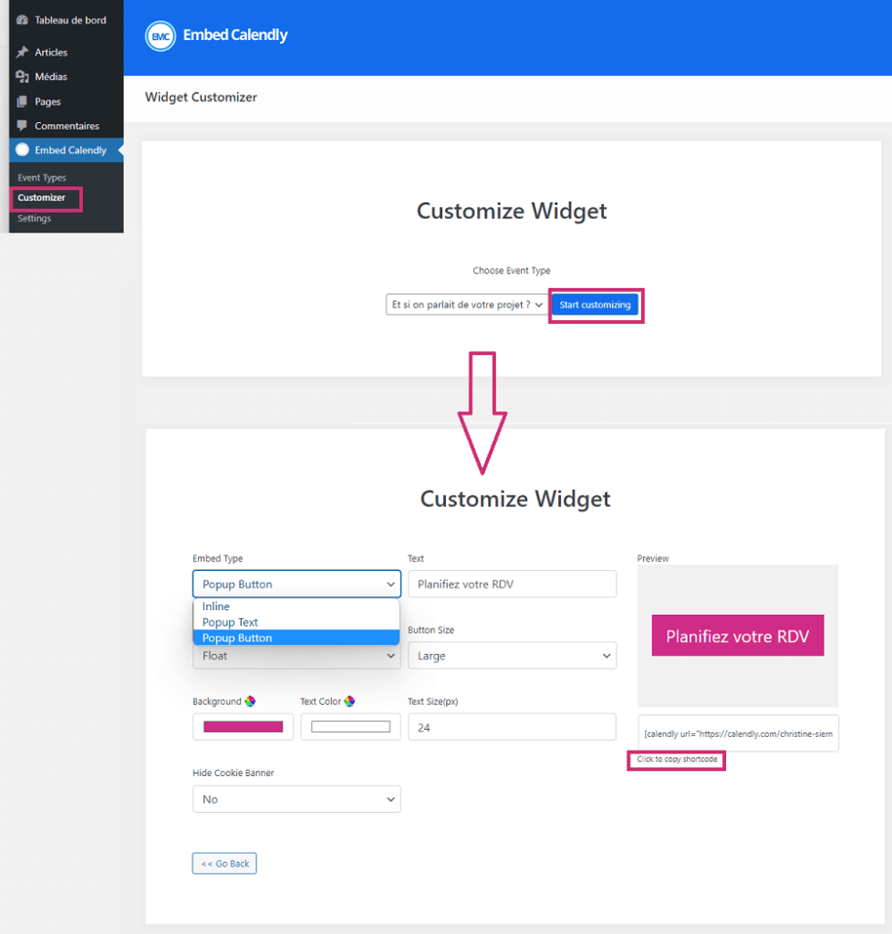Open Settings submenu item
Image resolution: width=892 pixels, height=934 pixels.
34,218
